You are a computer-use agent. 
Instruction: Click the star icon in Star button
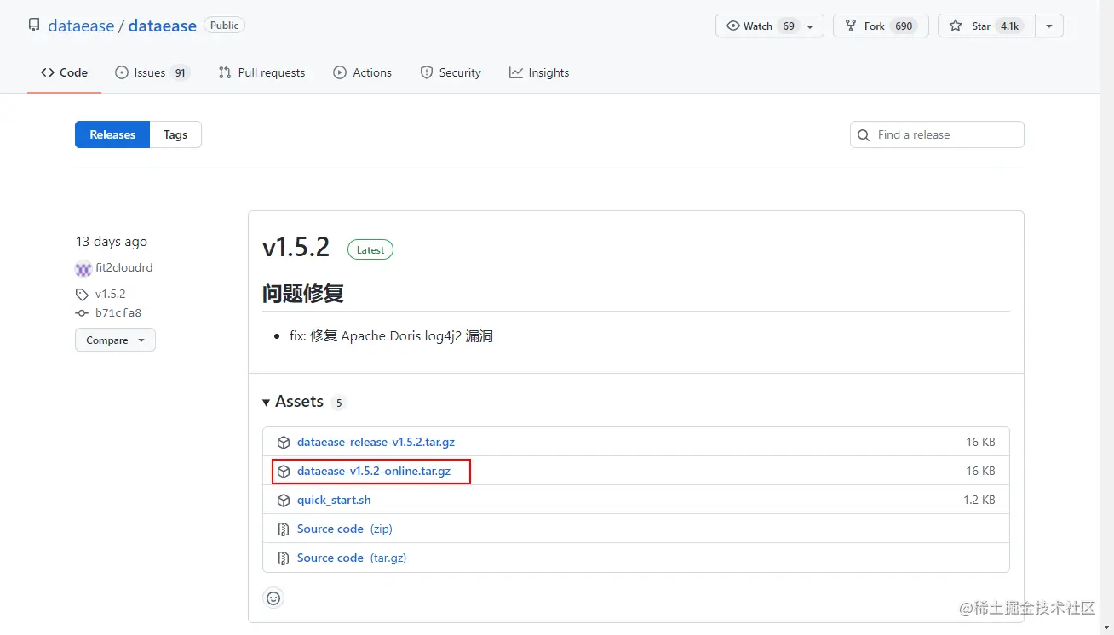point(956,26)
